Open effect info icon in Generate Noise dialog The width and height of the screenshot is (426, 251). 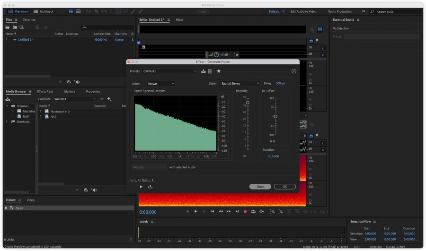(293, 71)
